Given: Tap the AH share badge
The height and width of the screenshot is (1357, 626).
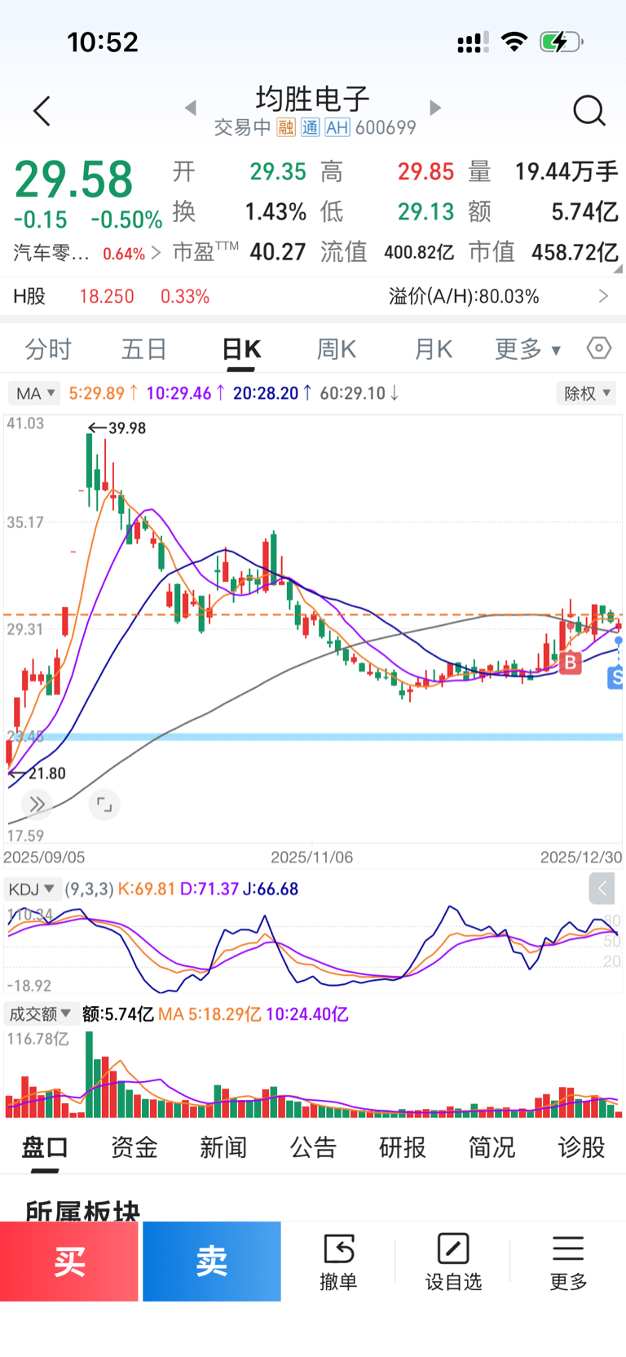Looking at the screenshot, I should point(337,127).
